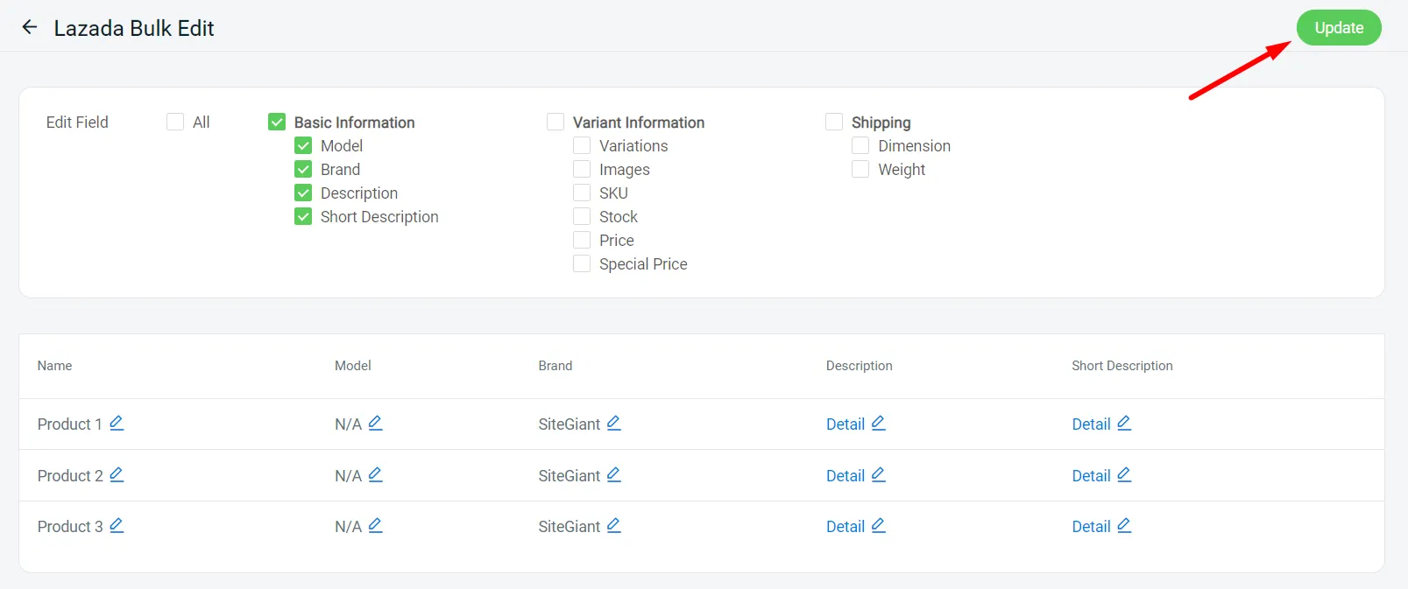Image resolution: width=1408 pixels, height=589 pixels.
Task: Uncheck the Basic Information checkbox
Action: coord(277,122)
